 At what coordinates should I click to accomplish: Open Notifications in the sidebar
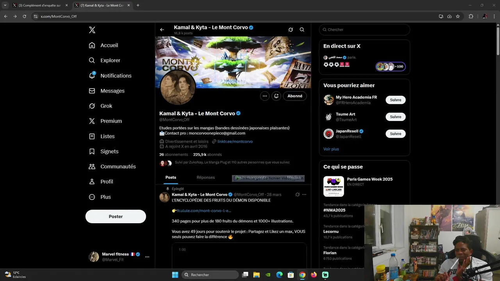(110, 76)
